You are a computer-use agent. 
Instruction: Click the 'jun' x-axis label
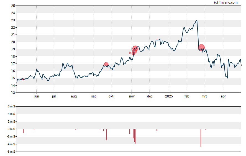click(37, 96)
